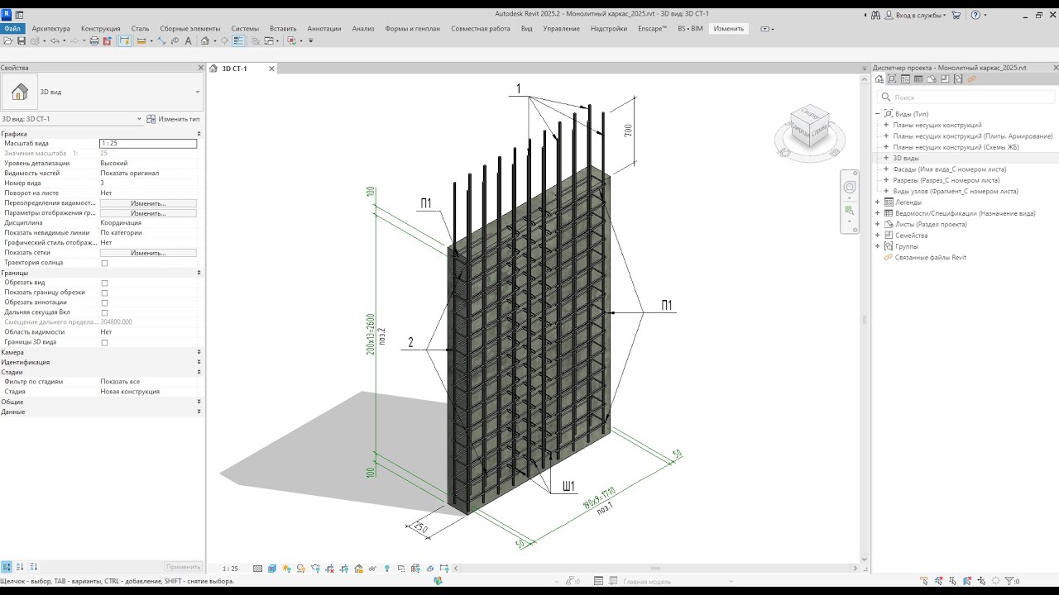This screenshot has height=595, width=1059.
Task: Click the Save icon in the quick access toolbar
Action: pyautogui.click(x=22, y=40)
